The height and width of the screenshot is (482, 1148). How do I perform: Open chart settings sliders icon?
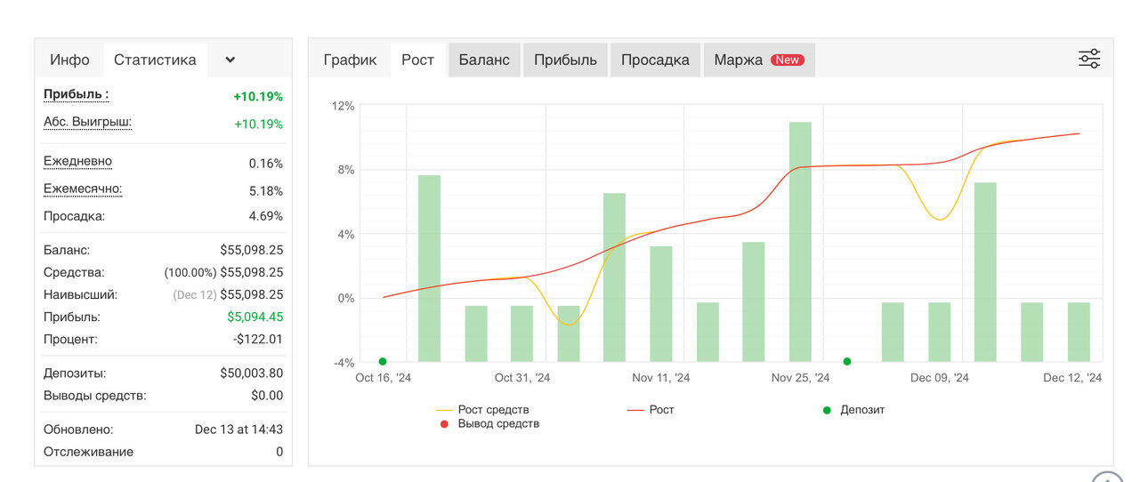(1089, 60)
